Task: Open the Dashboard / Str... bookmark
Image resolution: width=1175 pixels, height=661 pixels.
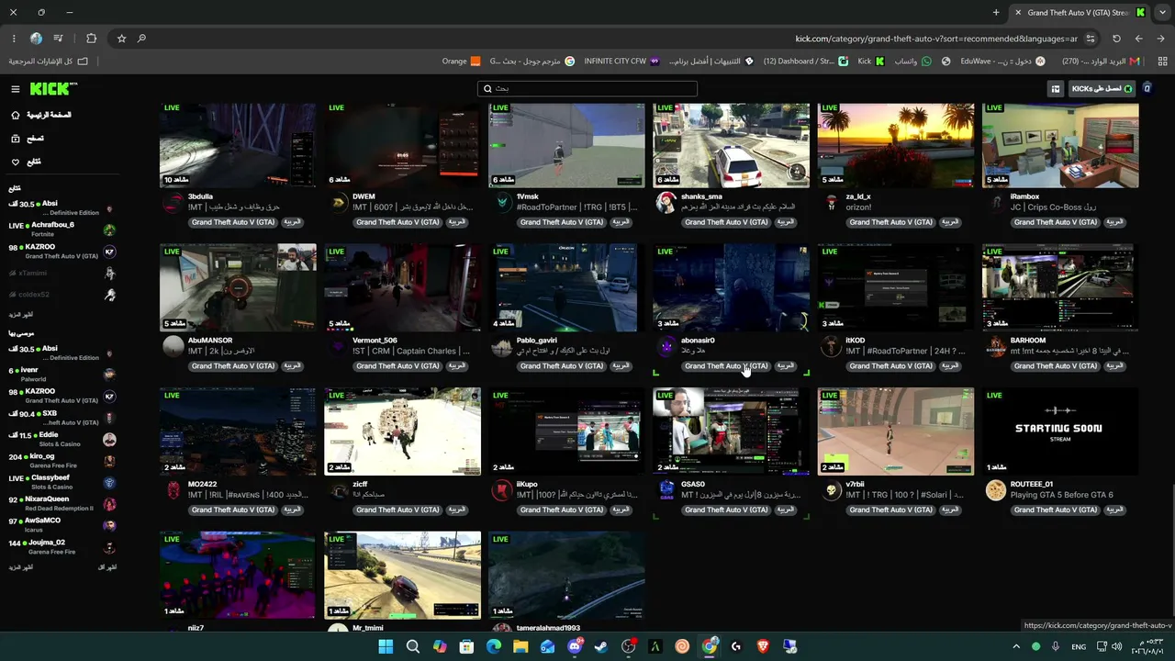Action: click(x=805, y=62)
